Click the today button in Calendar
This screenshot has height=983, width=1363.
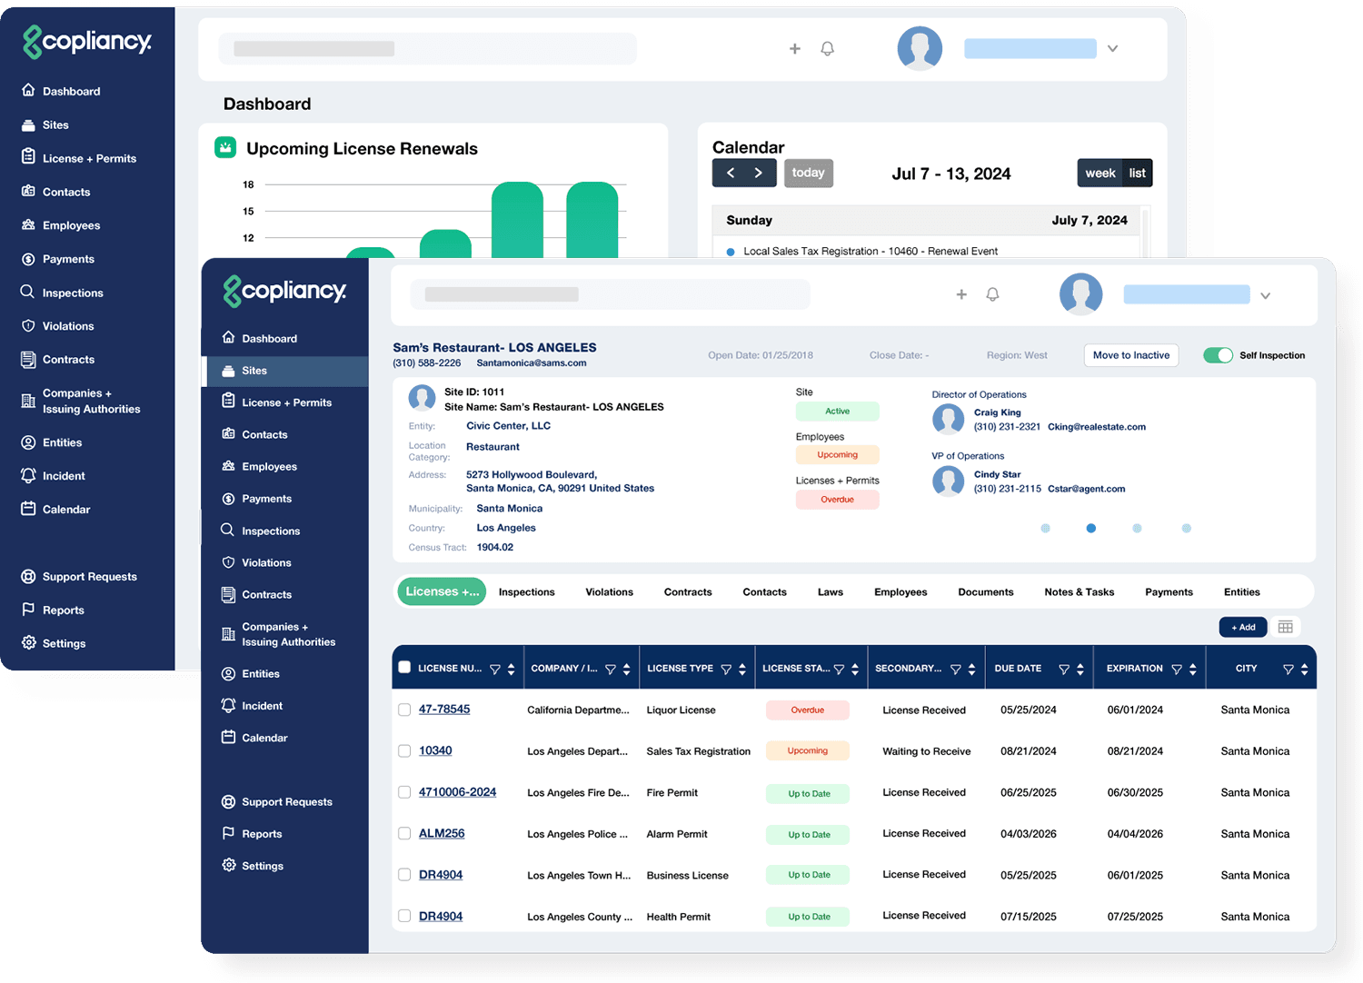coord(808,173)
